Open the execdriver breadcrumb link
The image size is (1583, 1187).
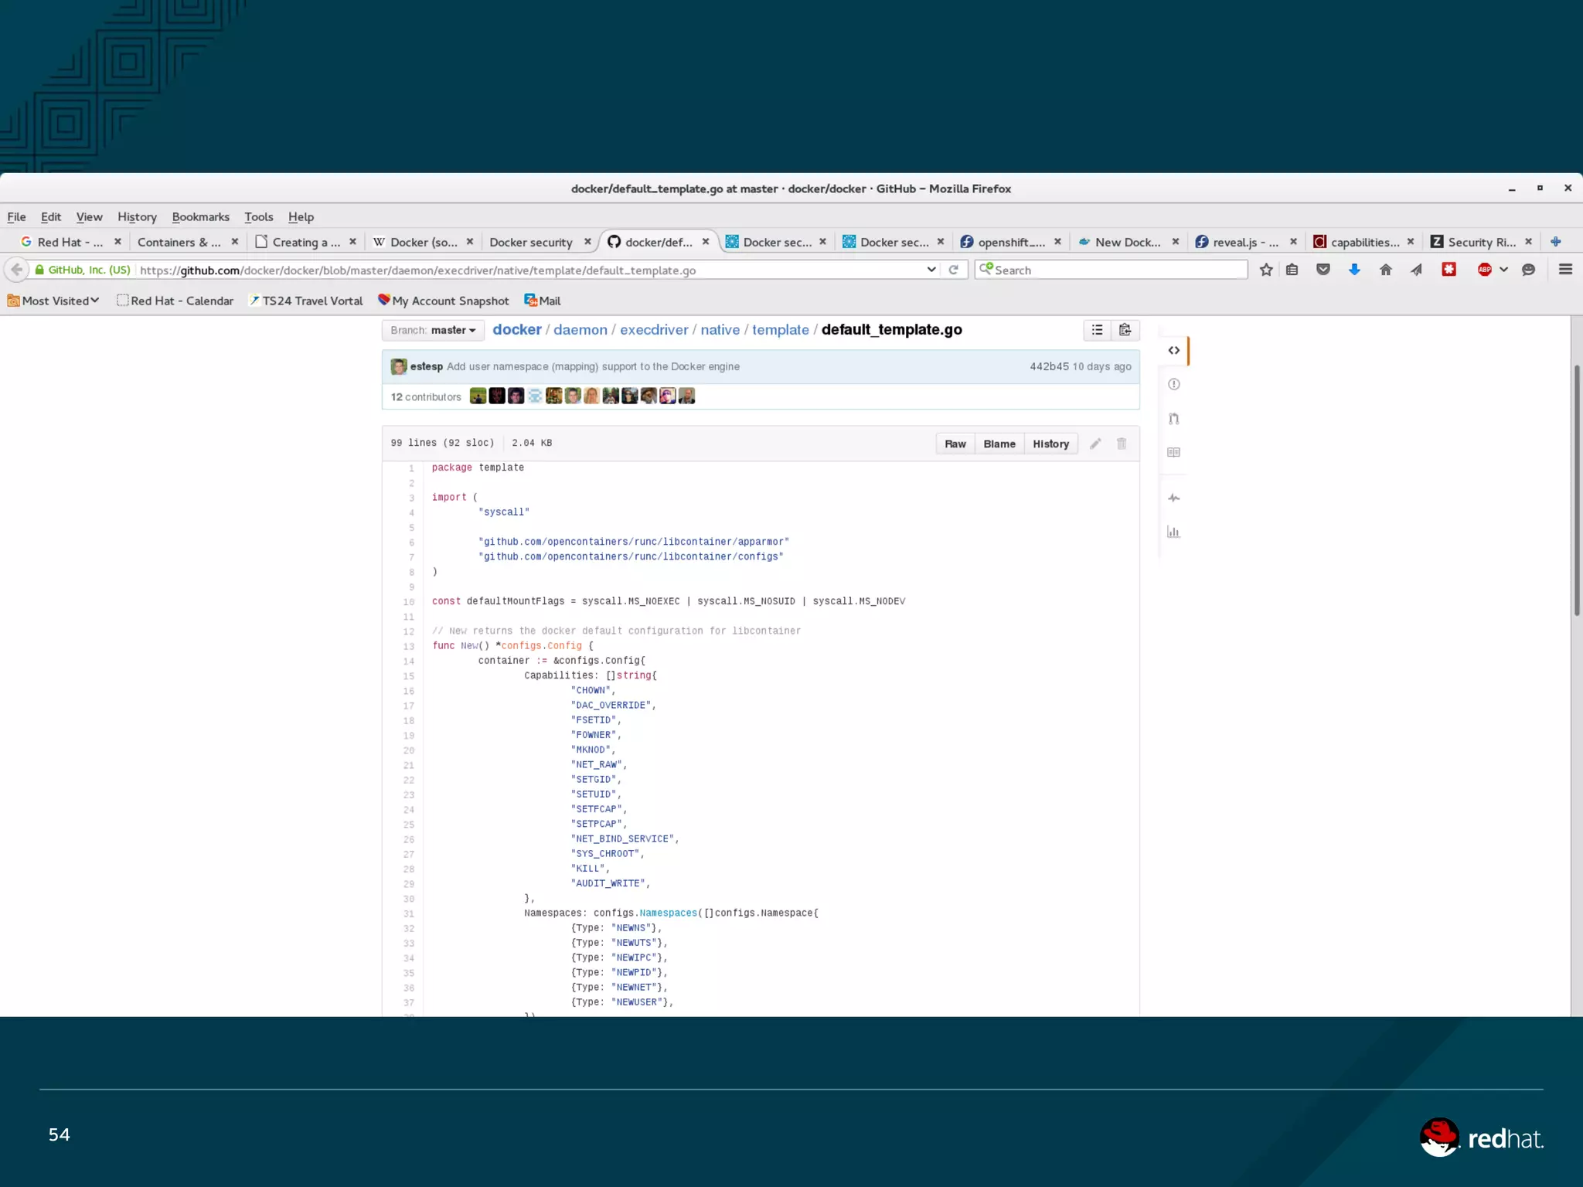click(654, 330)
